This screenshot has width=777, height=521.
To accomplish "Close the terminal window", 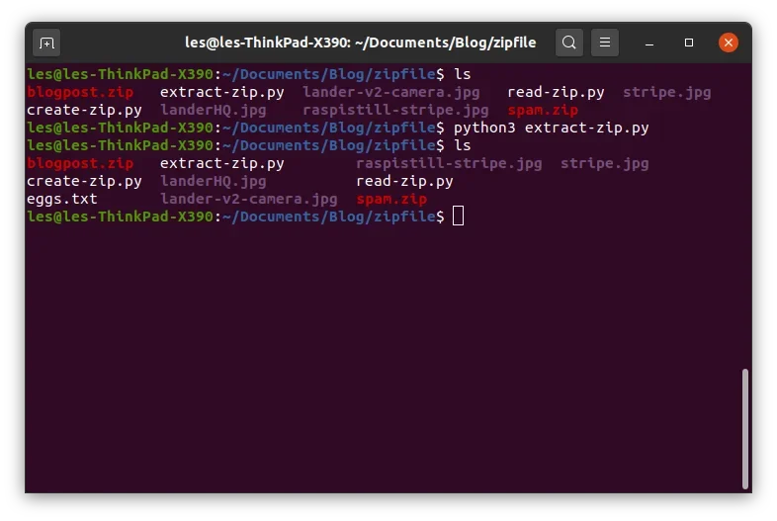I will pyautogui.click(x=728, y=43).
